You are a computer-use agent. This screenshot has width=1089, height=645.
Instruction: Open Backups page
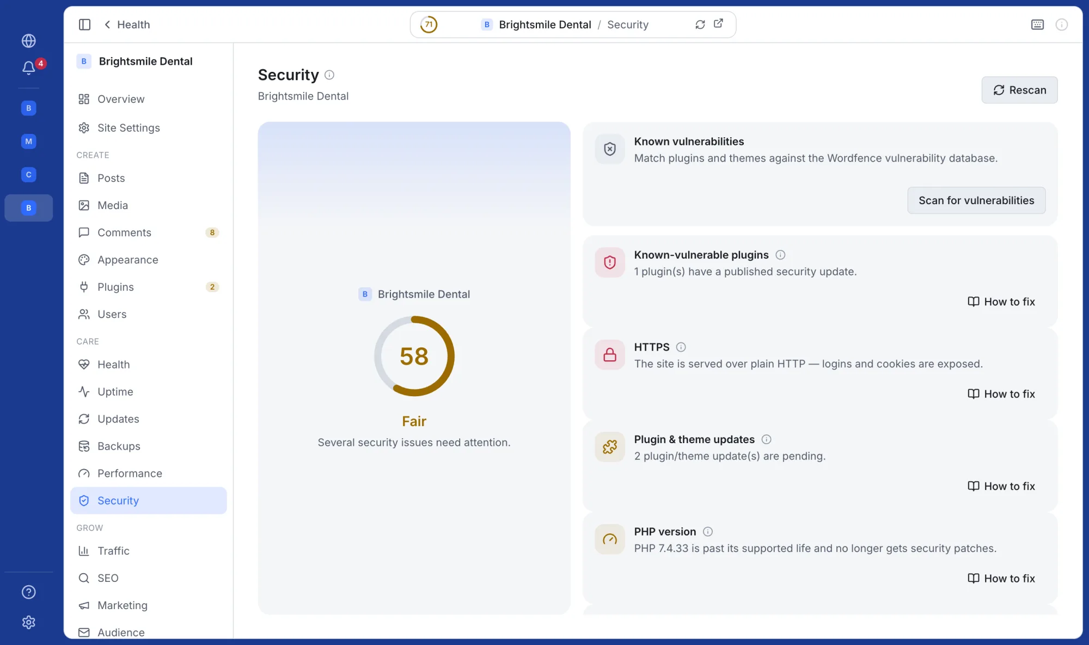149,446
